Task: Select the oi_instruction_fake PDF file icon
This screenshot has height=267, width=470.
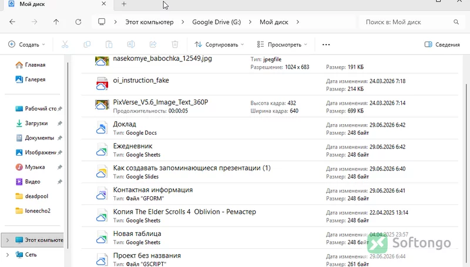Action: click(102, 84)
